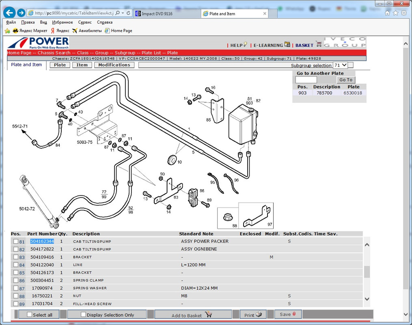Open Авиабилеты bookmark
Screen dimensions: 412x325
87,31
